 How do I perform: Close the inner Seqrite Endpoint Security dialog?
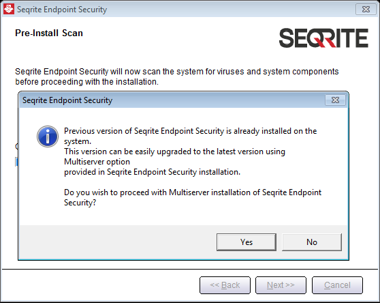tap(335, 100)
